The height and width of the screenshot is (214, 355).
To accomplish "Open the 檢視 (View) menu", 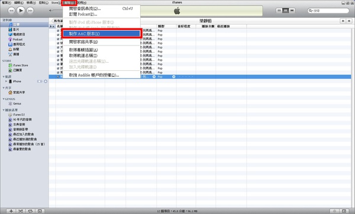I will tap(31, 3).
